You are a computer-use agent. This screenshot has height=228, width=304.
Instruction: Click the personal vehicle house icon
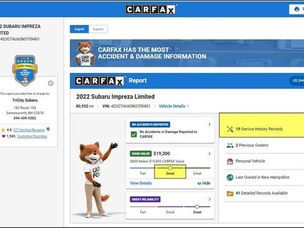[x=230, y=161]
